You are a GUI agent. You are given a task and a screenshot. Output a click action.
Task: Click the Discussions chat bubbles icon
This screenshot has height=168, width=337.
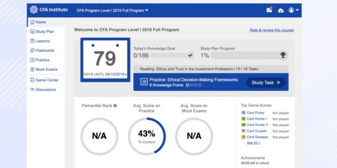[33, 90]
